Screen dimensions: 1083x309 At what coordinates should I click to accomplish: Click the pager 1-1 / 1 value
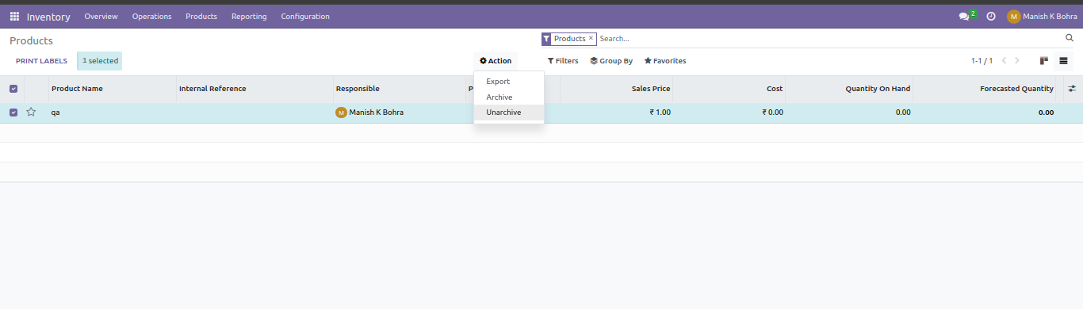(x=982, y=61)
